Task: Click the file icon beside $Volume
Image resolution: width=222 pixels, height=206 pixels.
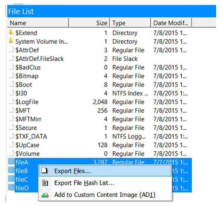Action: (11, 153)
